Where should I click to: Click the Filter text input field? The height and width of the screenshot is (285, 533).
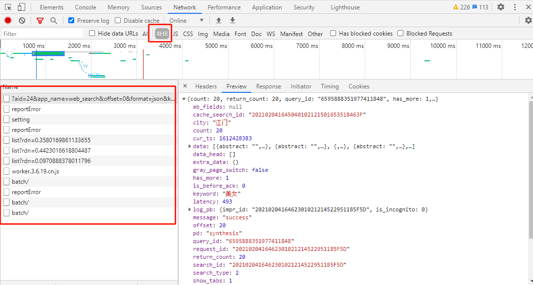[x=42, y=34]
